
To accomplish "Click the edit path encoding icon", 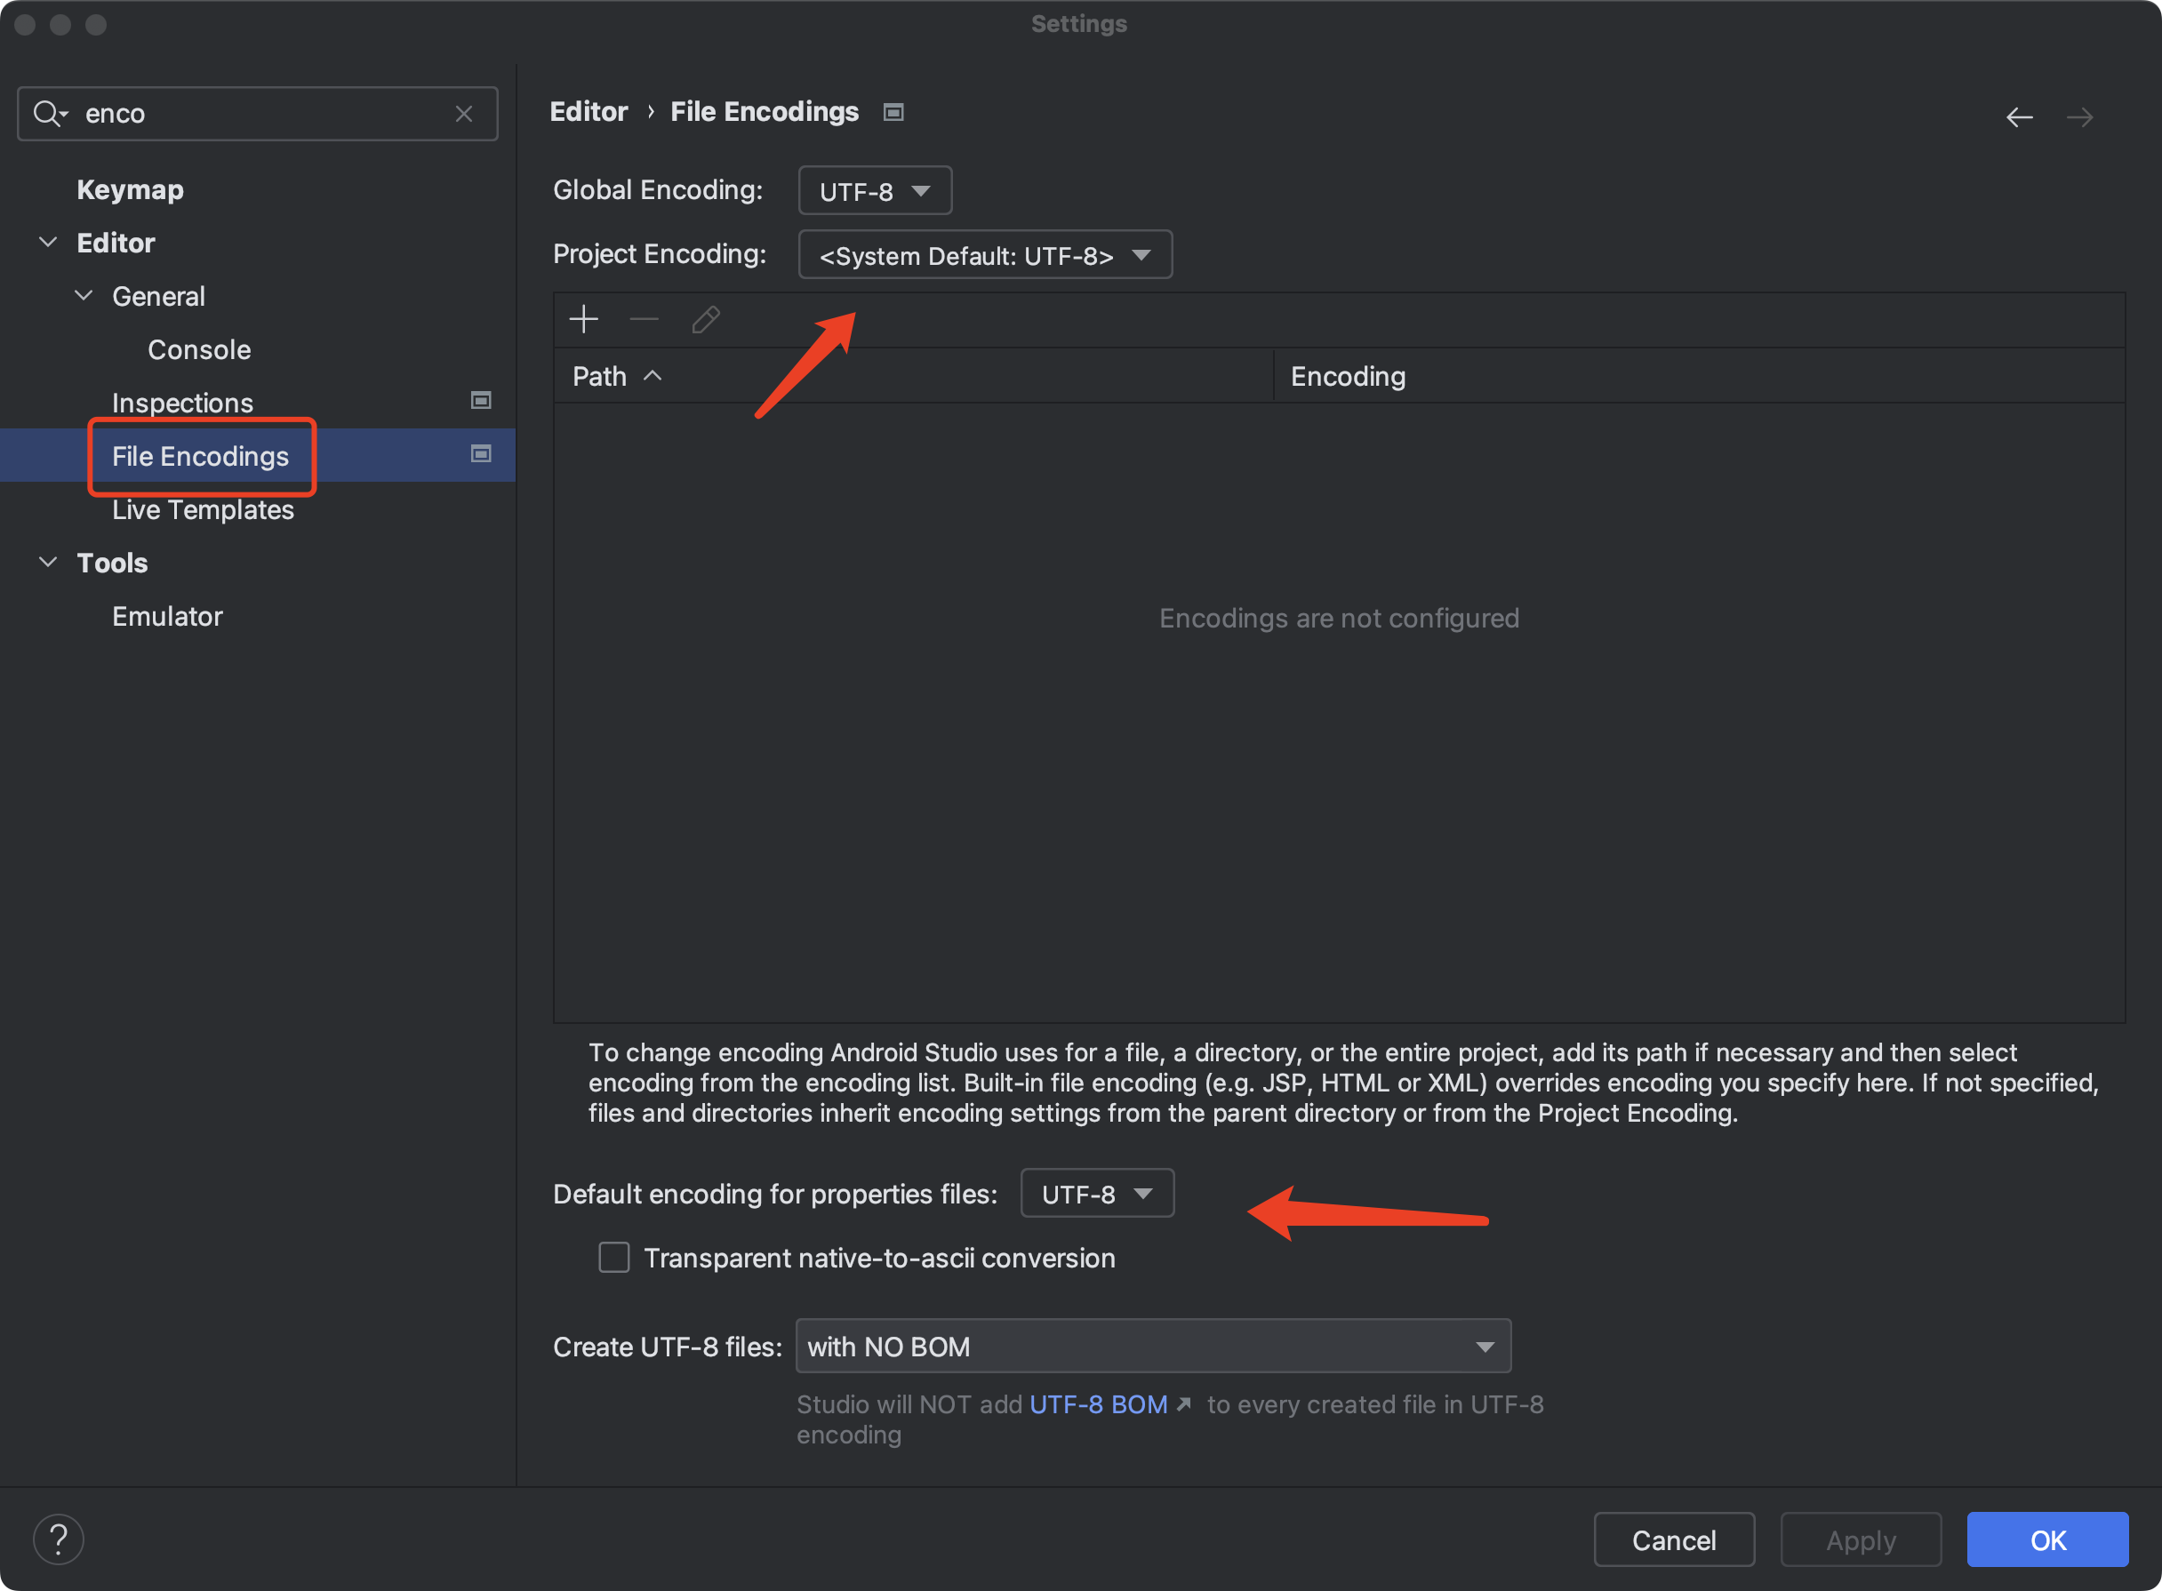I will (707, 319).
